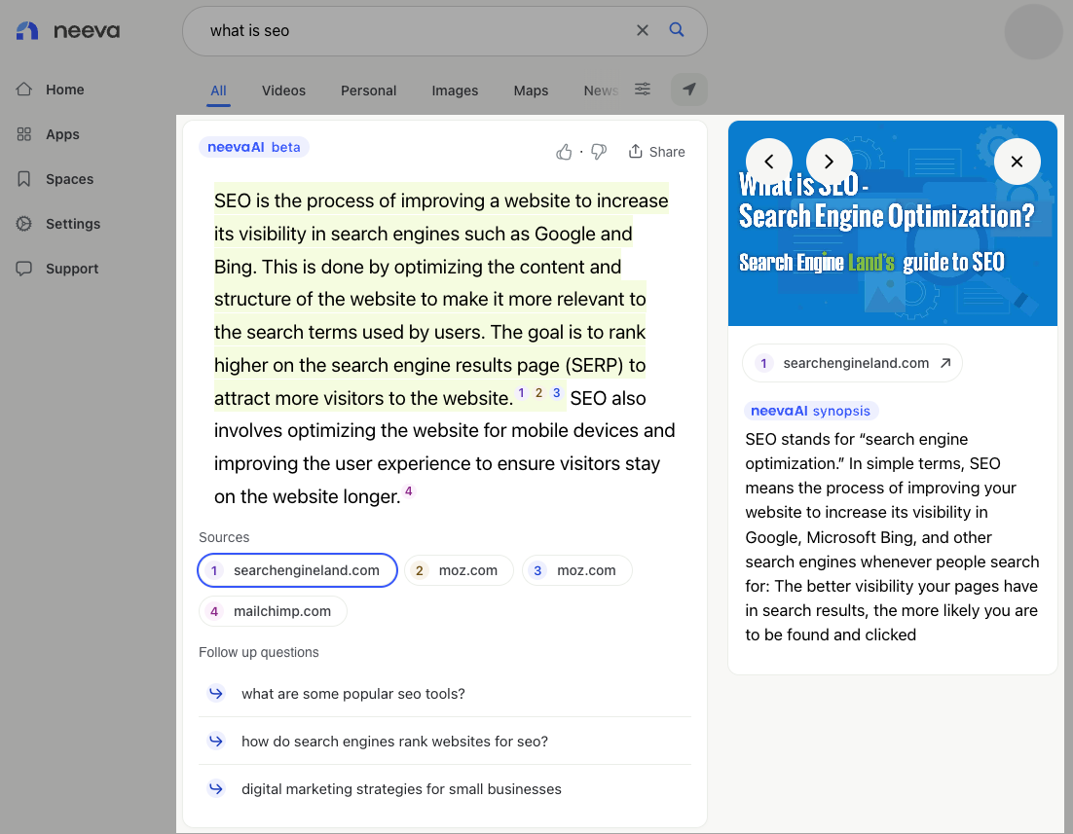
Task: Ask "what are some popular seo tools?"
Action: (445, 694)
